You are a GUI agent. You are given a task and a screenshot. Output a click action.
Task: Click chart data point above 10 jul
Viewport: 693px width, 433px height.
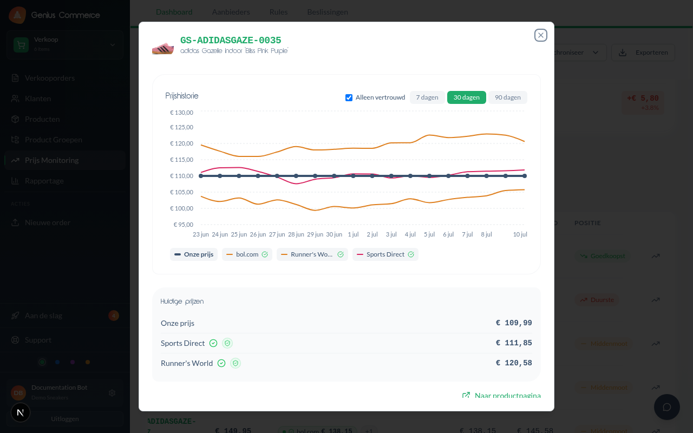525,176
